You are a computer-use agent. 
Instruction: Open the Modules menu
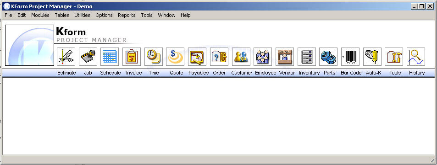pyautogui.click(x=40, y=15)
